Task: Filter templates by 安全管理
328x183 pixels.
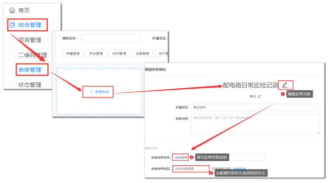Action: coord(96,54)
